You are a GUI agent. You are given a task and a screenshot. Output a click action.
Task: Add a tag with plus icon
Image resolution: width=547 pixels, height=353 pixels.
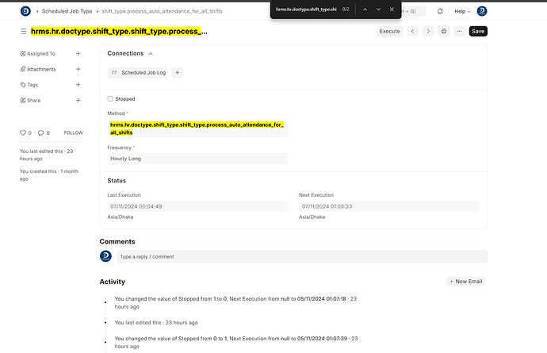click(78, 85)
